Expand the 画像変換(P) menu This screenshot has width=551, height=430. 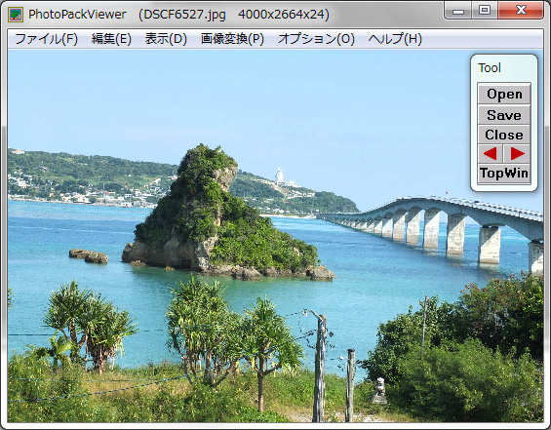pos(232,39)
